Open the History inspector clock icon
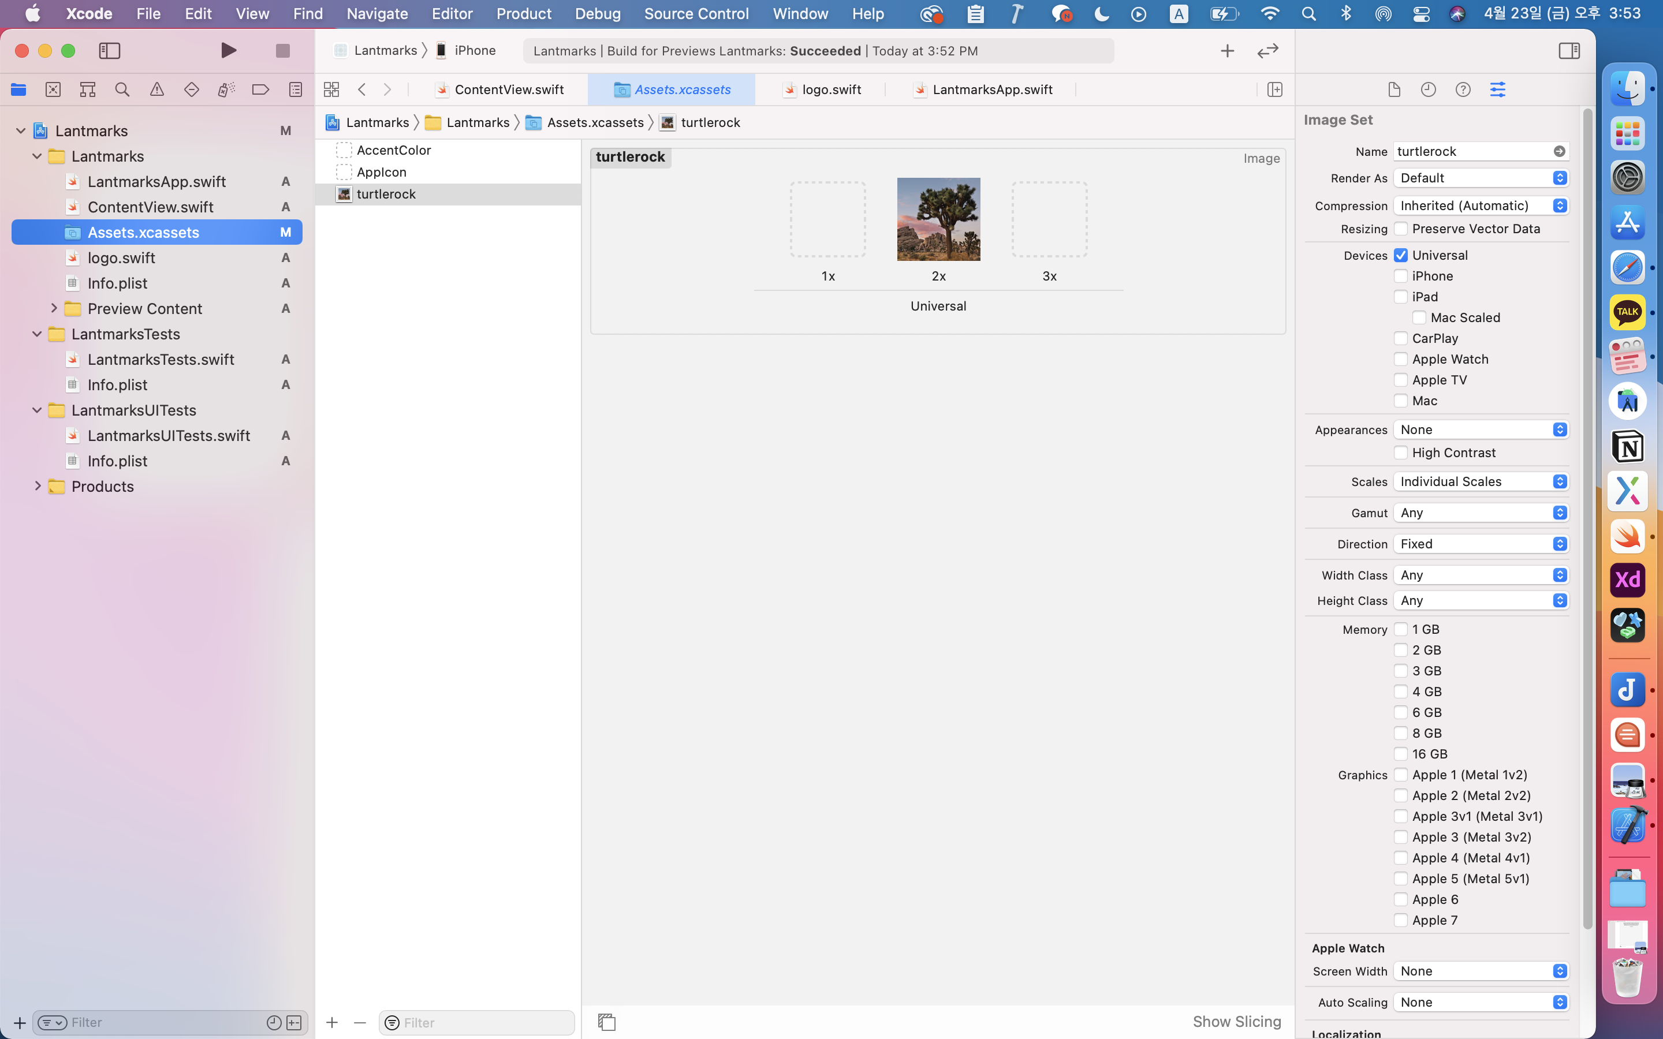The image size is (1663, 1039). (1428, 89)
